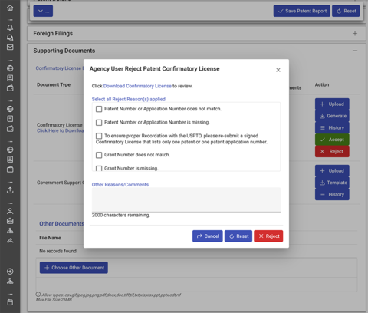Collapse the Supporting Documents section
Image resolution: width=368 pixels, height=313 pixels.
click(x=355, y=51)
